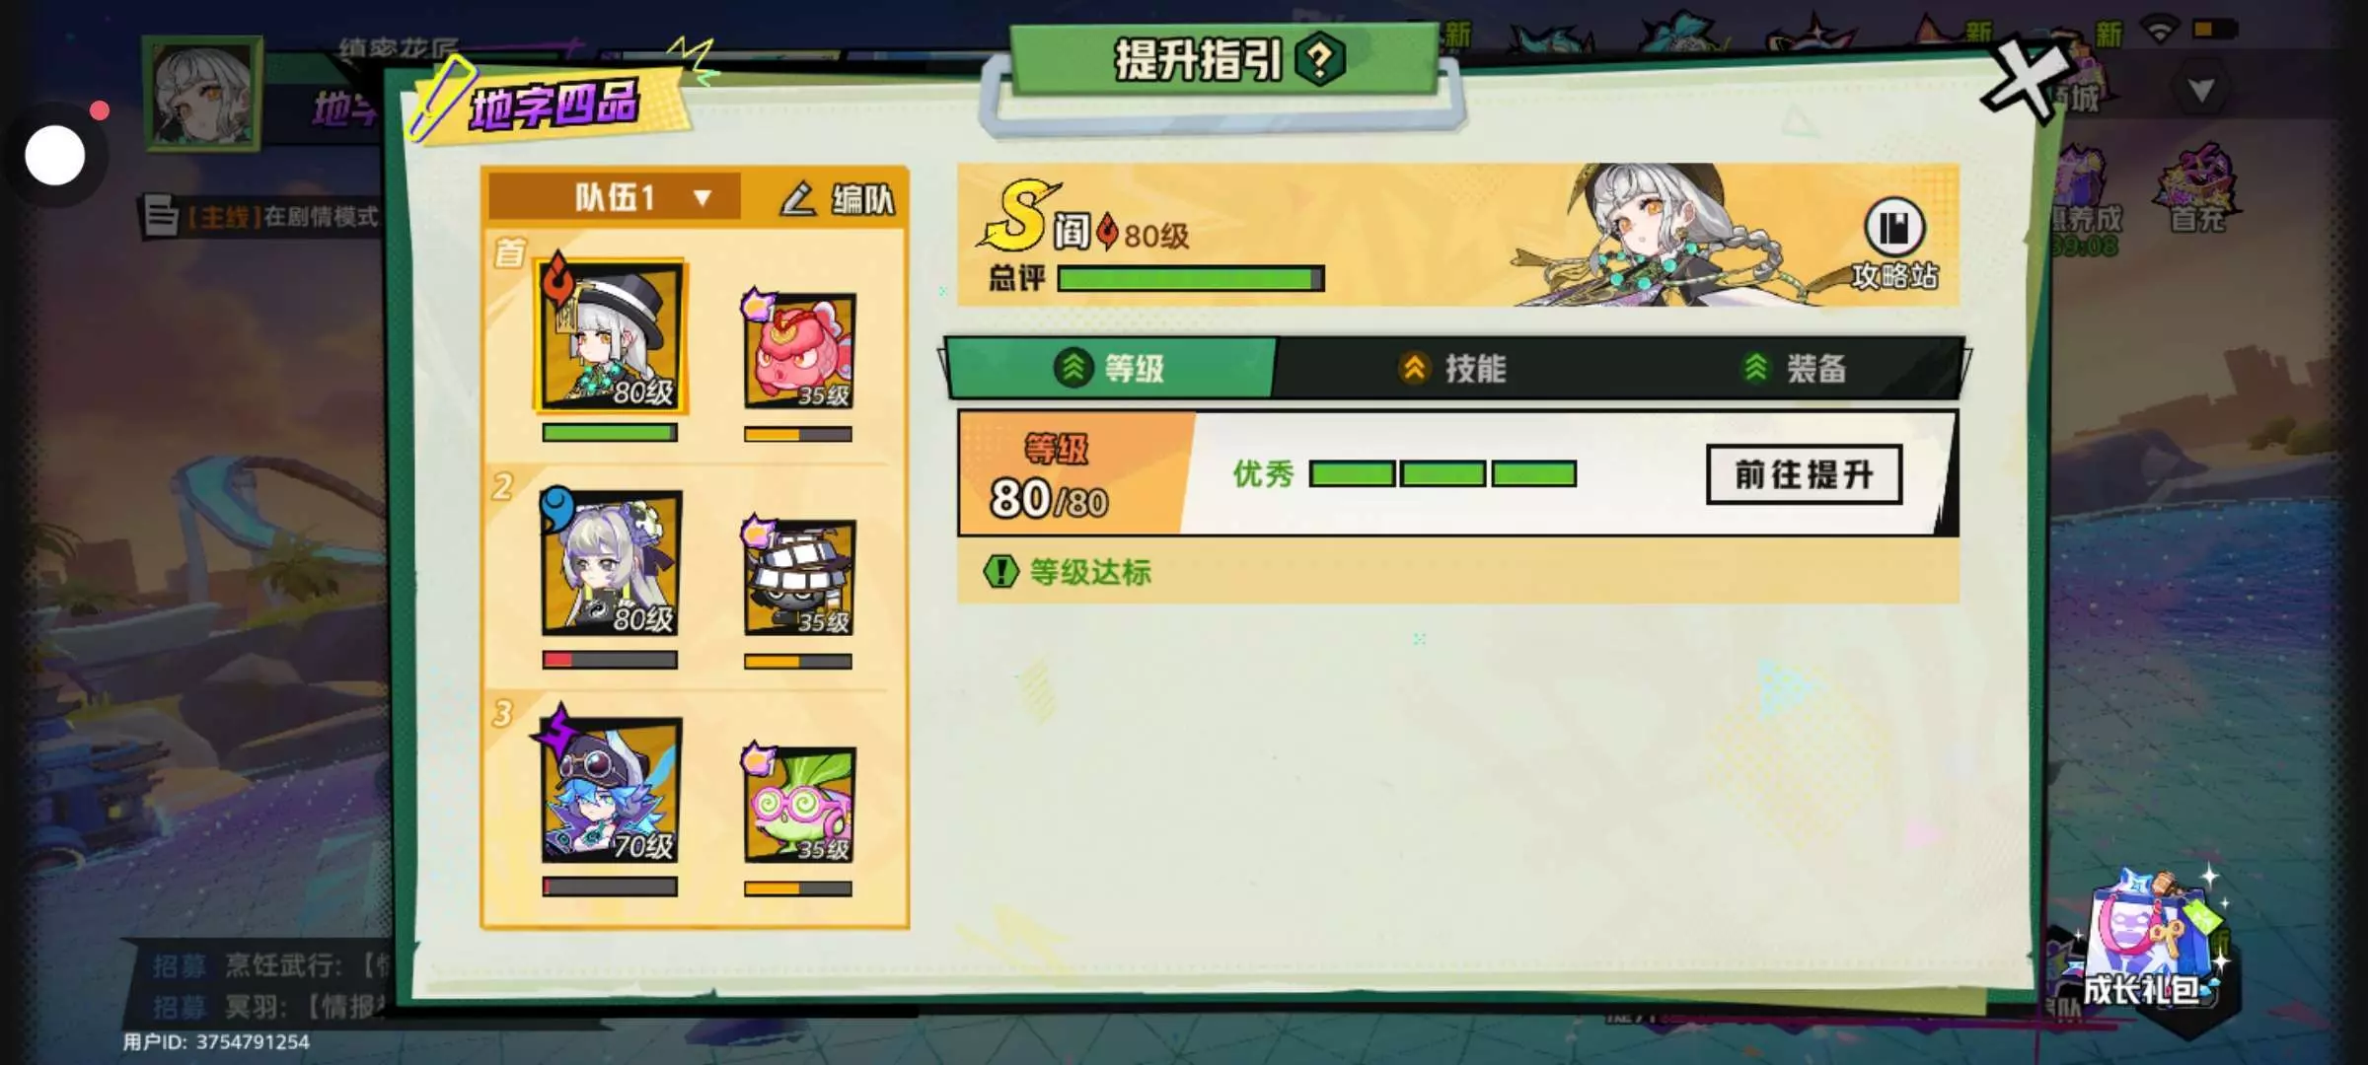Select the level 70 blue-haired character
Image resolution: width=2368 pixels, height=1065 pixels.
click(x=611, y=789)
